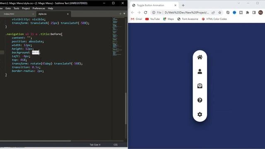
Task: Click the 'position: absolute;' line
Action: pos(28,41)
